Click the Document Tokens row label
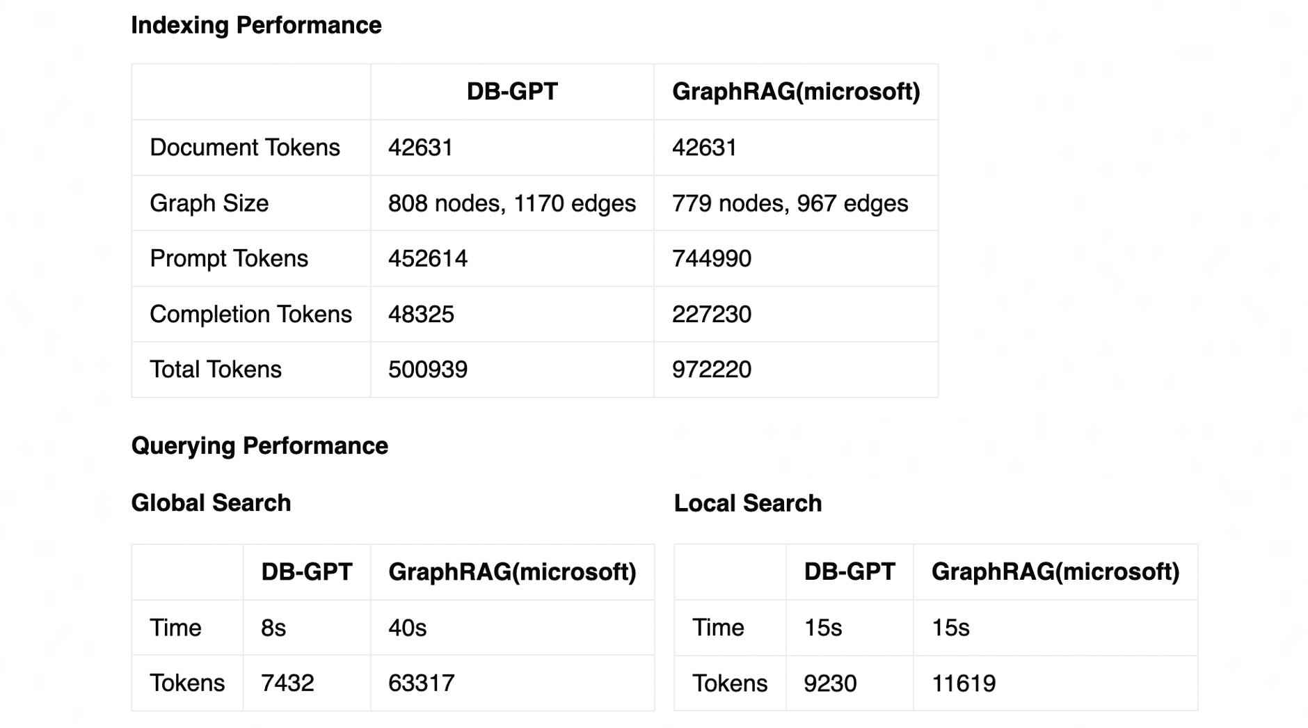This screenshot has height=728, width=1308. pos(245,148)
